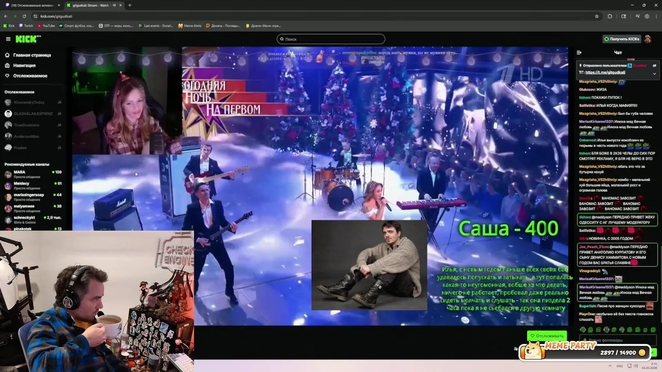
Task: Open Kick bookmark
Action: (9, 25)
